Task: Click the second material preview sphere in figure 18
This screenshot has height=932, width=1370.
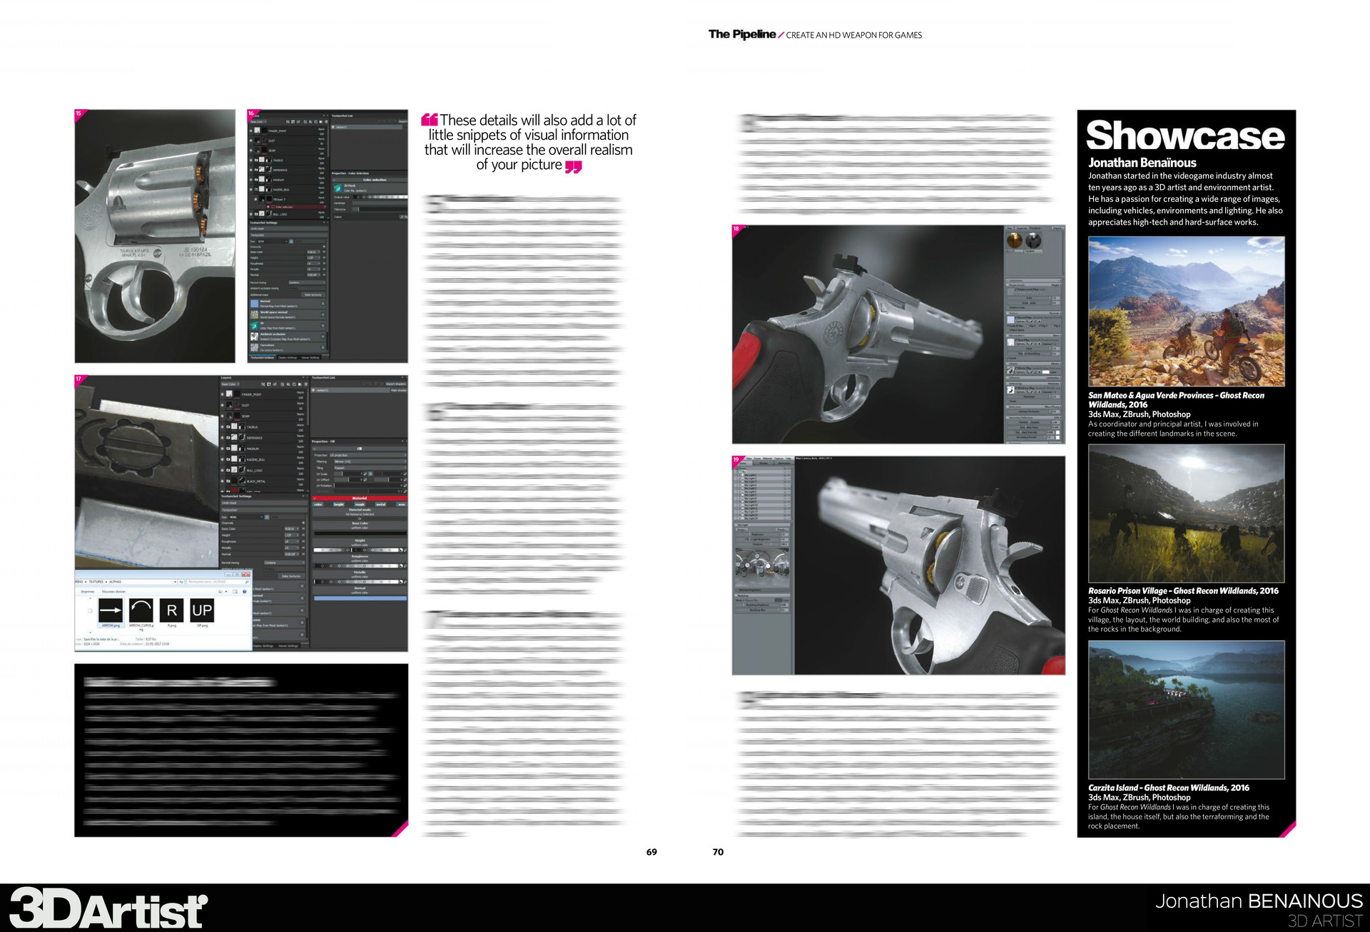Action: (x=1033, y=240)
